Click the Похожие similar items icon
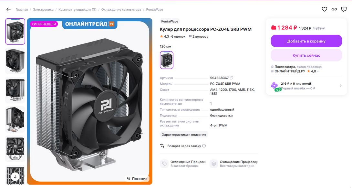Image resolution: width=352 pixels, height=188 pixels. click(x=129, y=178)
